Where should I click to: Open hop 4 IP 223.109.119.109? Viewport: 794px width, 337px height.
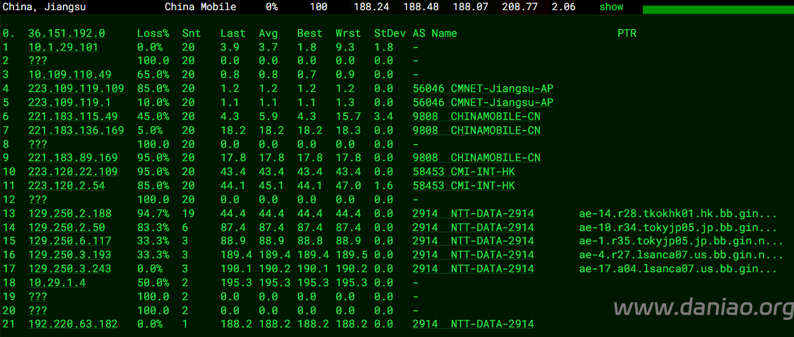tap(76, 88)
